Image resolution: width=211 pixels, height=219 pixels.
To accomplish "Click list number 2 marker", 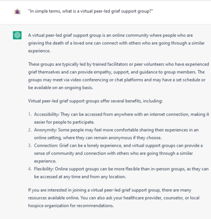I will point(30,130).
